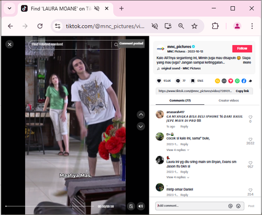Reload the page
Image resolution: width=262 pixels, height=215 pixels.
[40, 26]
